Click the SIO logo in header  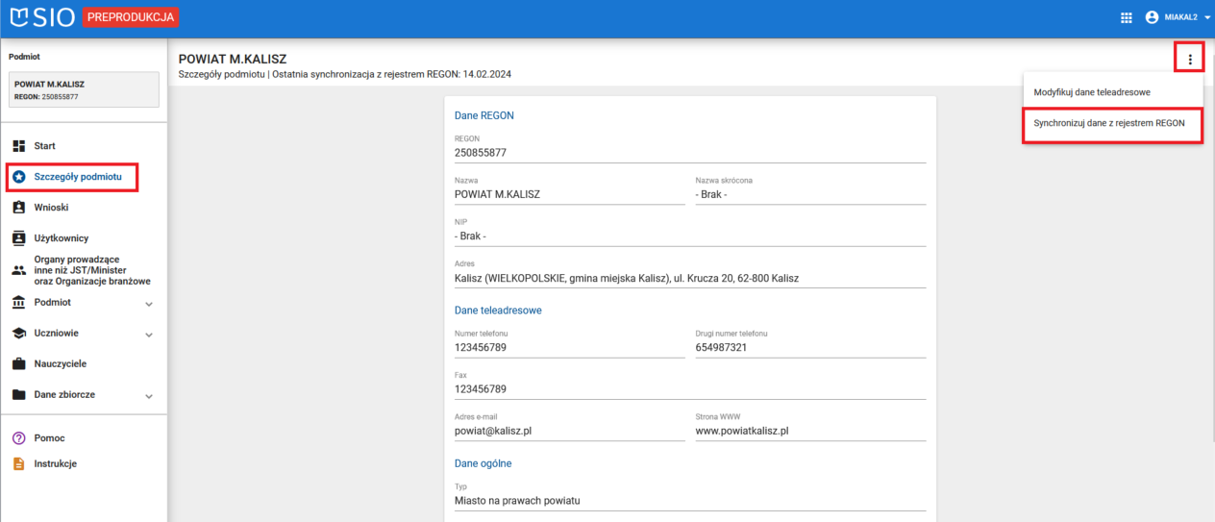(x=42, y=17)
